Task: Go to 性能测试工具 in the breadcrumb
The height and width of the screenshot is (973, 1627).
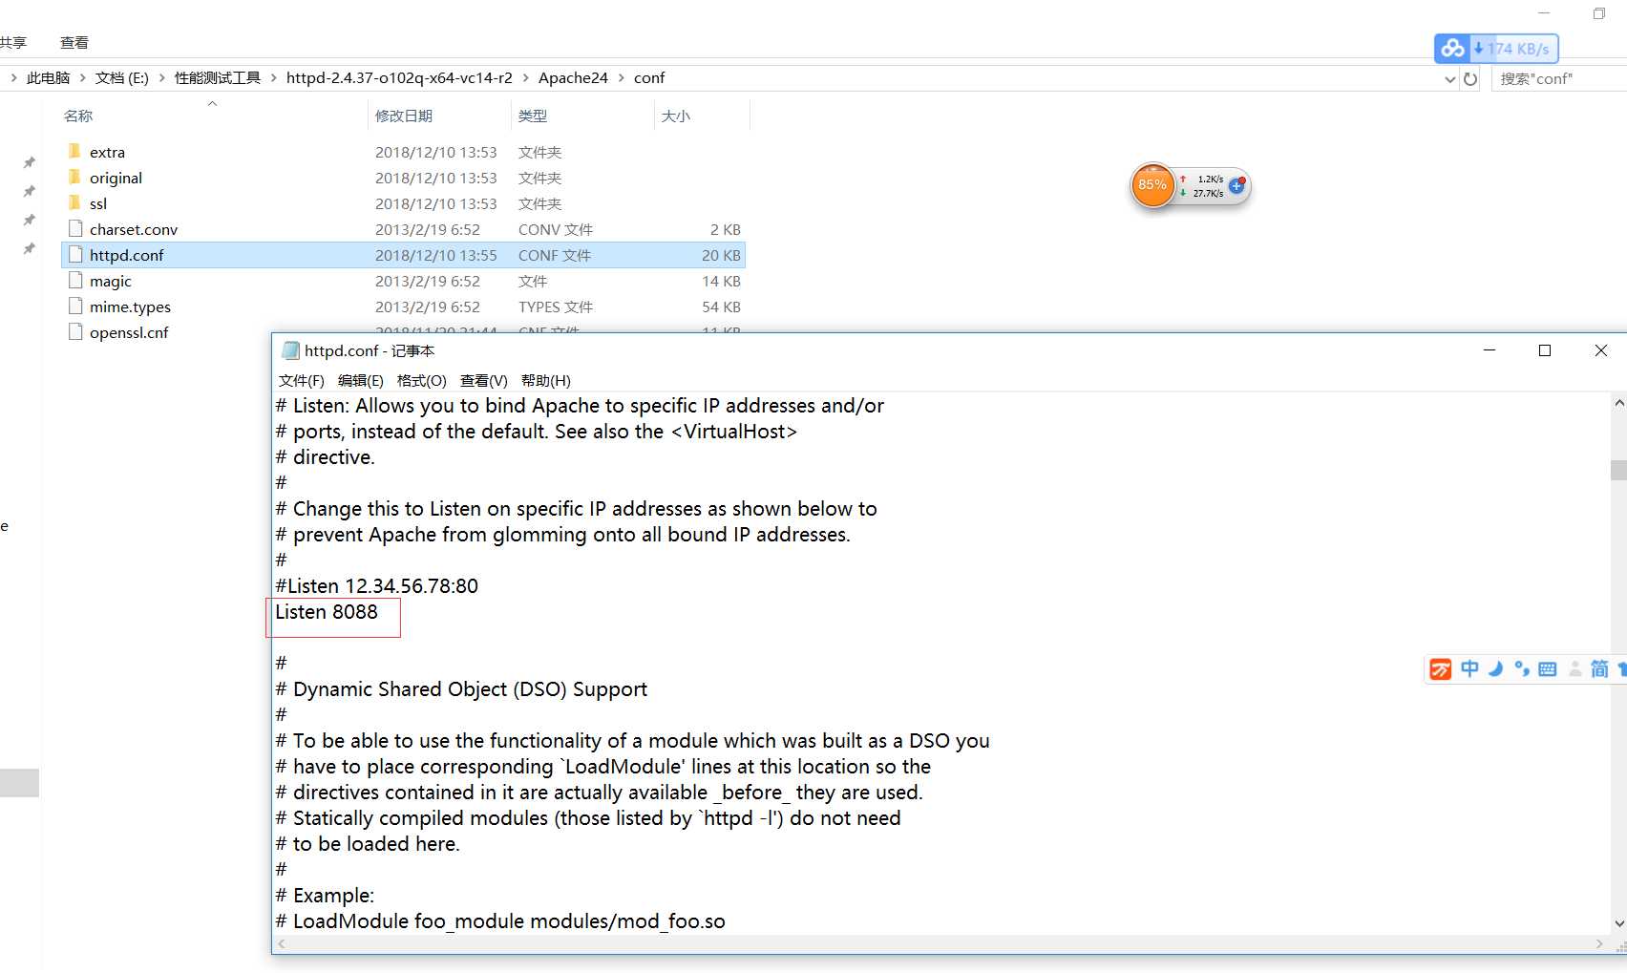Action: 218,77
